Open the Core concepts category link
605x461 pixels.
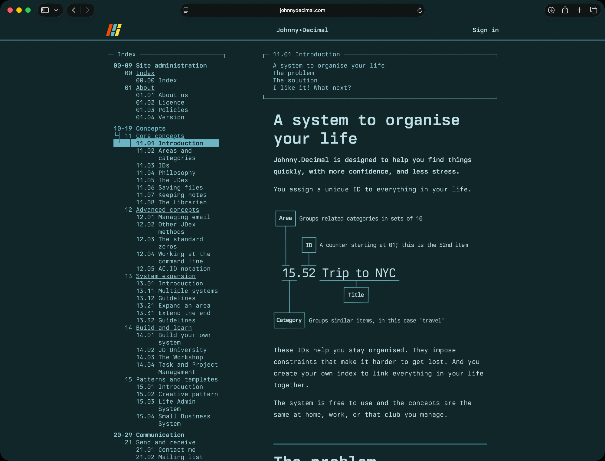click(160, 136)
